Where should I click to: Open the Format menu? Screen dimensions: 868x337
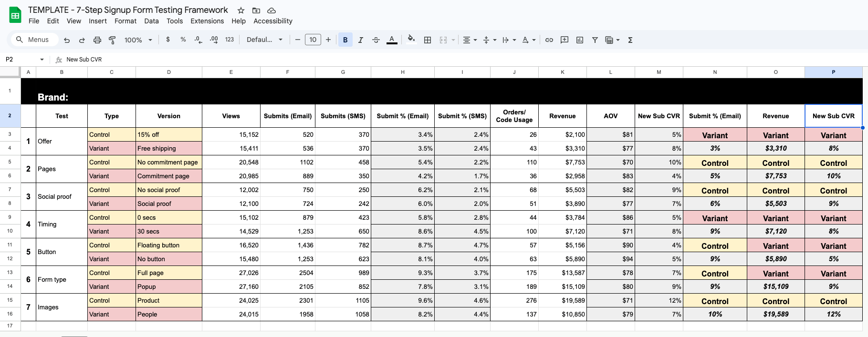125,21
